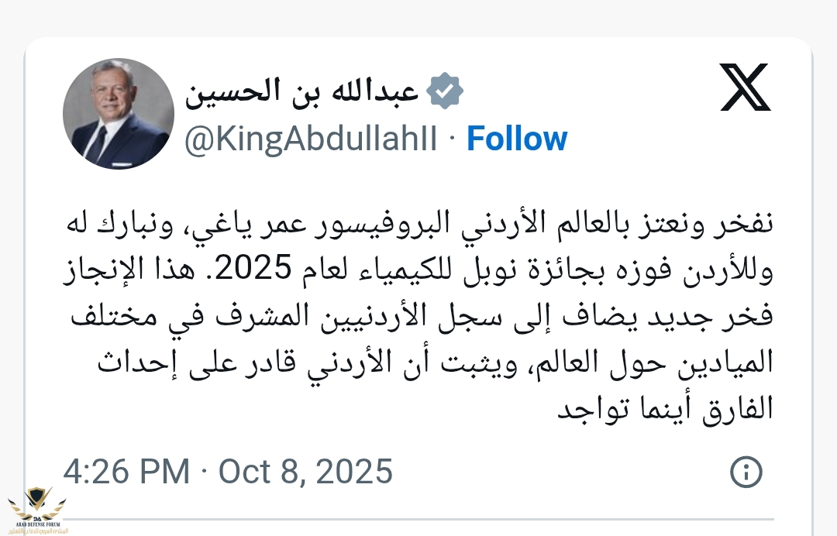The height and width of the screenshot is (536, 837).
Task: Click the Oct 8, 2025 tweet date
Action: pyautogui.click(x=305, y=471)
